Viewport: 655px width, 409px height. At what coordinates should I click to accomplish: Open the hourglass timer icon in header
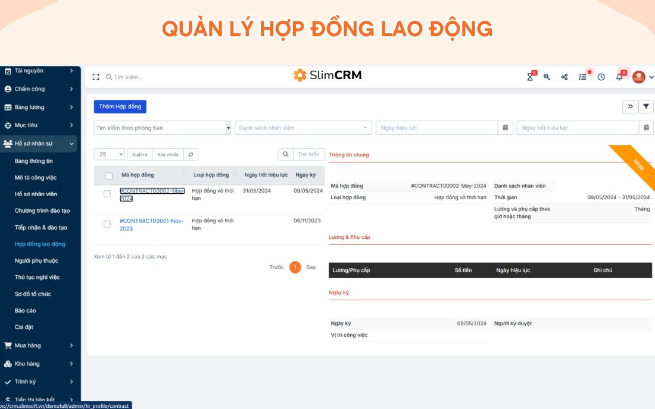click(530, 77)
